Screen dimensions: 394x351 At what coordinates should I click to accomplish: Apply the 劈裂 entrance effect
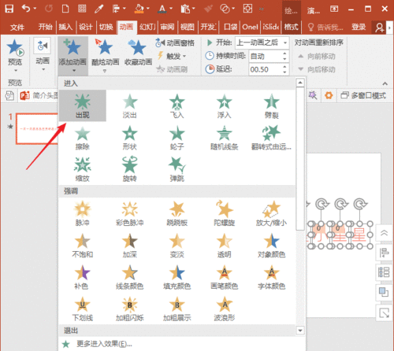pyautogui.click(x=272, y=105)
